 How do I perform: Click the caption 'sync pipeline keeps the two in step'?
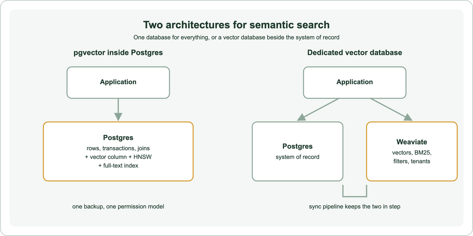click(355, 206)
